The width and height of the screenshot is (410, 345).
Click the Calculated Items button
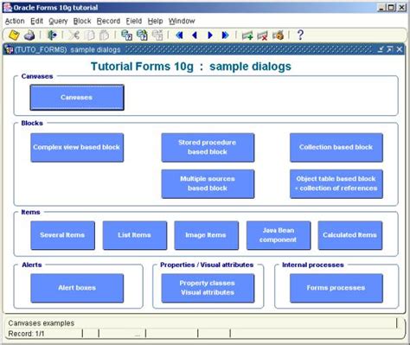point(350,235)
